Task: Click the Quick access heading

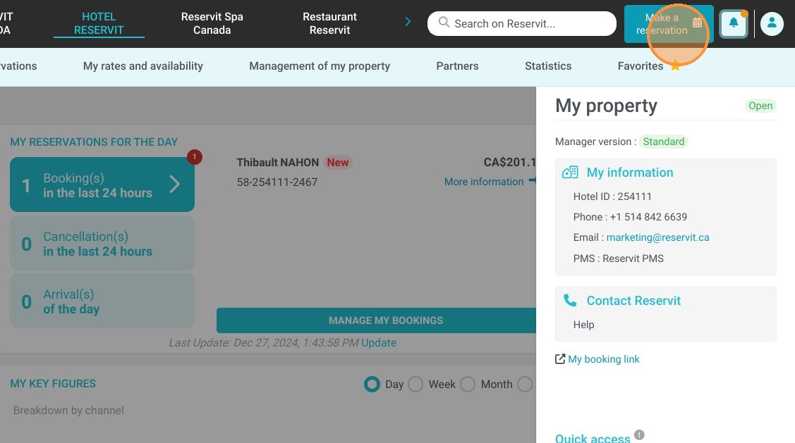Action: [593, 438]
